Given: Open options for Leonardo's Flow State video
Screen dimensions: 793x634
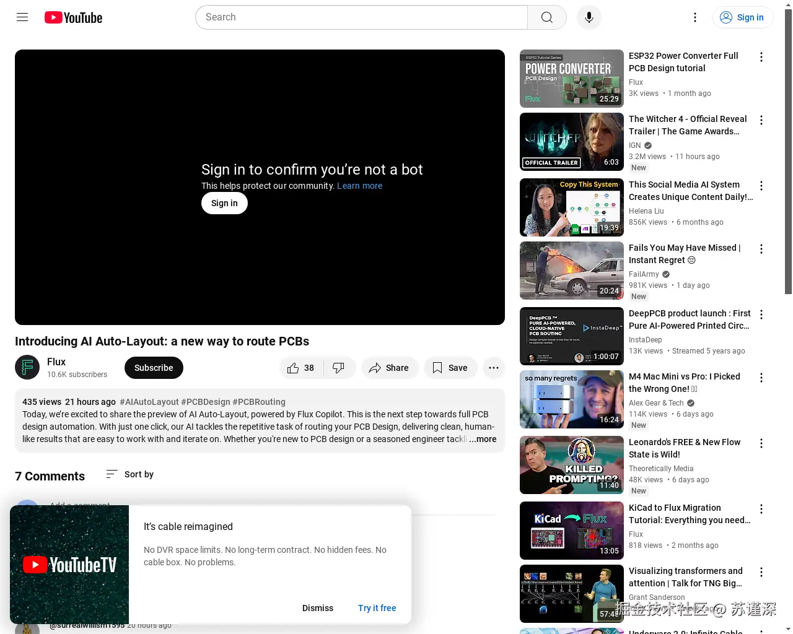Looking at the screenshot, I should pos(761,443).
